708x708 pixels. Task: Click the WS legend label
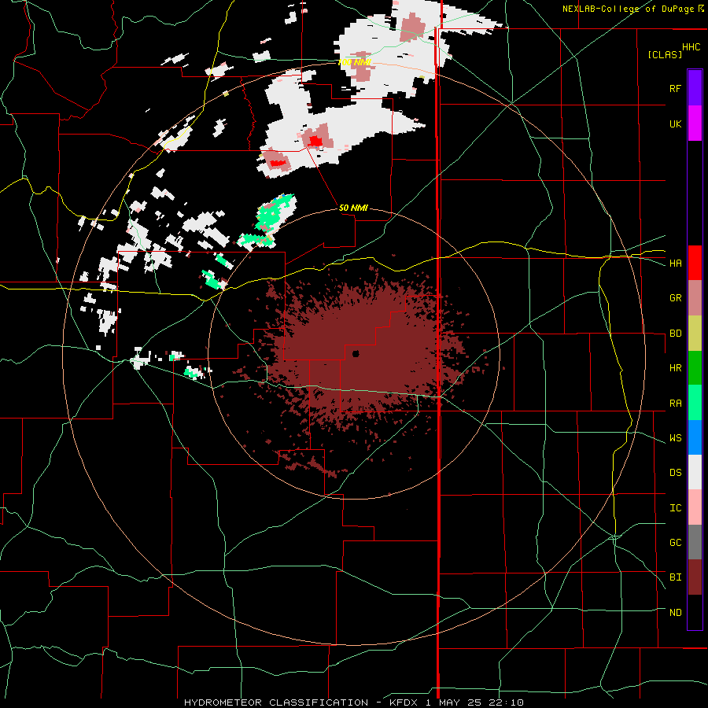tap(675, 438)
